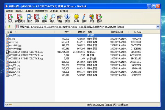Image resolution: width=165 pixels, height=110 pixels.
Task: Click the 檔案 ape type cell
Action: pyautogui.click(x=91, y=52)
